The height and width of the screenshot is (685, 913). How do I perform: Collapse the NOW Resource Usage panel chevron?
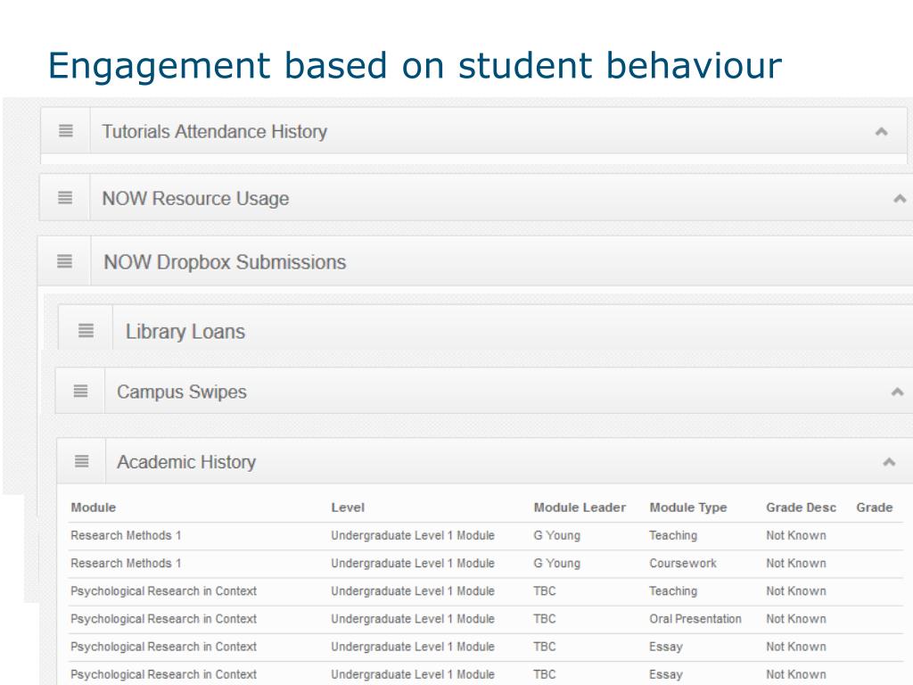pyautogui.click(x=901, y=199)
